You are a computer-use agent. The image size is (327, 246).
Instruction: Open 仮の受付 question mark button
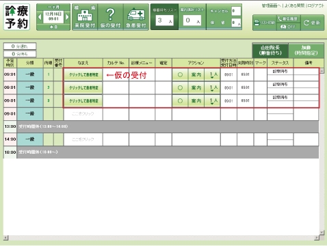(x=111, y=17)
